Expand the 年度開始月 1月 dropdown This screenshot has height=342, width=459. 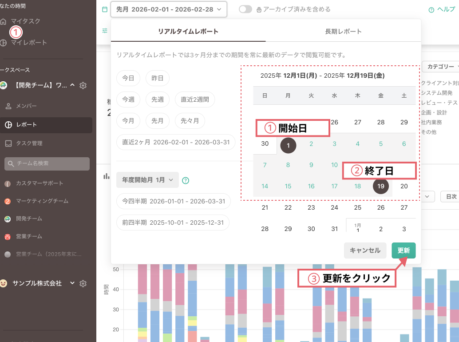(x=147, y=180)
